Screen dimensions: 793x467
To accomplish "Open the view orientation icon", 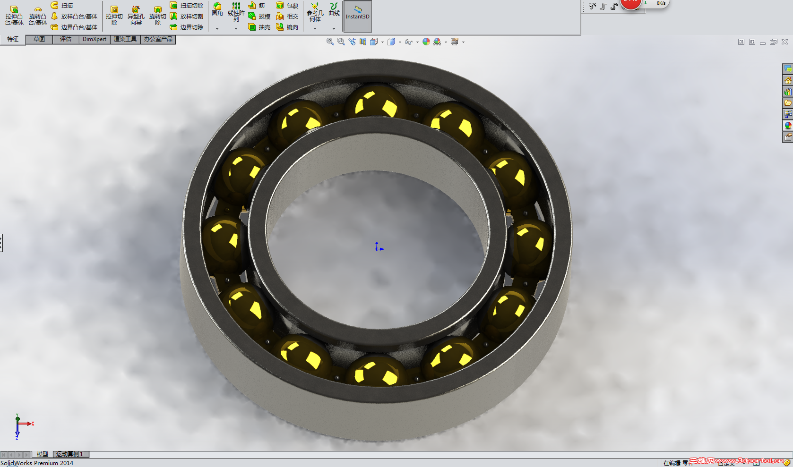I will pyautogui.click(x=374, y=42).
